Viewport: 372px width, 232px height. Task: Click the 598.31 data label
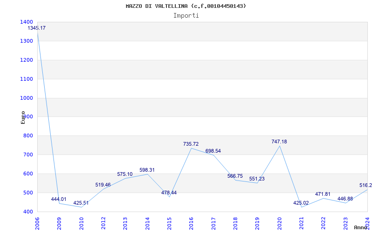pos(147,170)
